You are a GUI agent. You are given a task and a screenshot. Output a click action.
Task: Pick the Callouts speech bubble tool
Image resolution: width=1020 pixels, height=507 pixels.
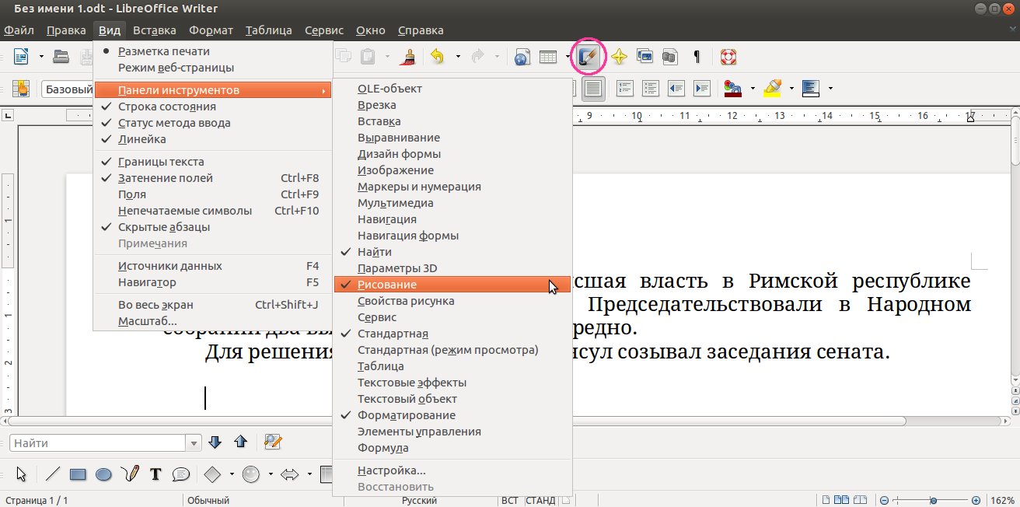pos(180,474)
